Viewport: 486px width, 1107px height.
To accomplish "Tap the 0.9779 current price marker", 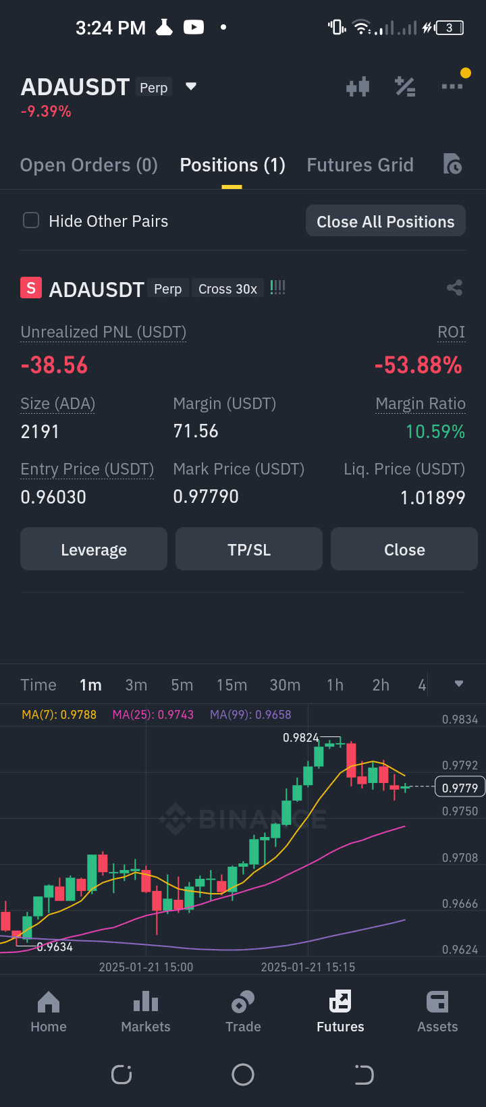I will tap(460, 788).
